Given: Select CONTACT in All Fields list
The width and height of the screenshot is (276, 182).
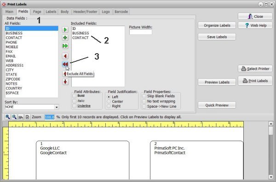Looking at the screenshot, I should point(31,38).
